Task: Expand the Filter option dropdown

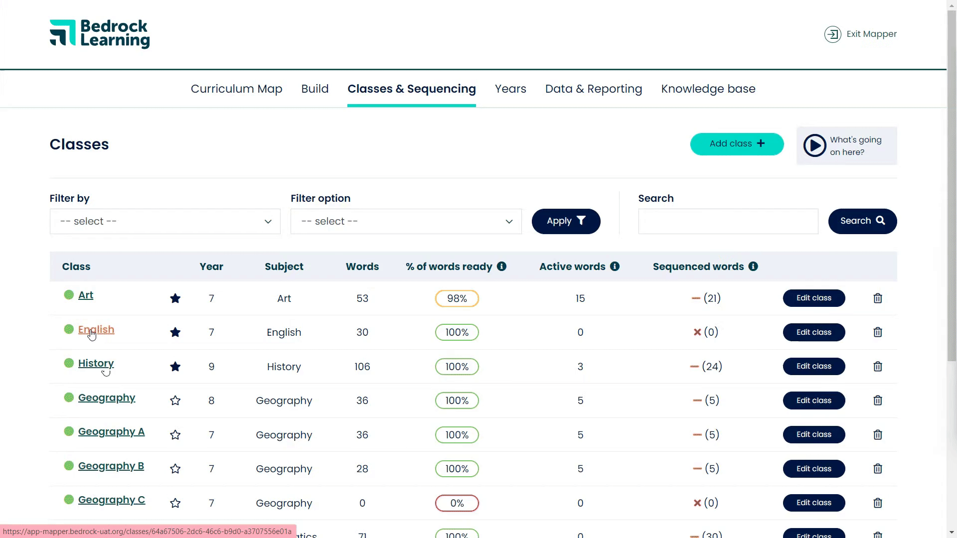Action: 406,222
